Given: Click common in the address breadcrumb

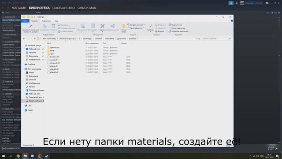Looking at the screenshot, I should point(98,39).
